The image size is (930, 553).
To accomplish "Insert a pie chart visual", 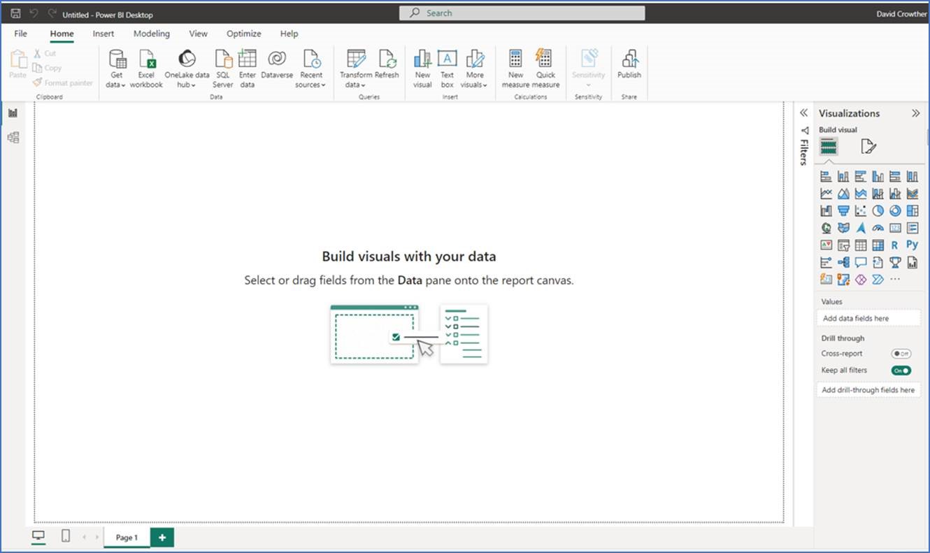I will [878, 210].
